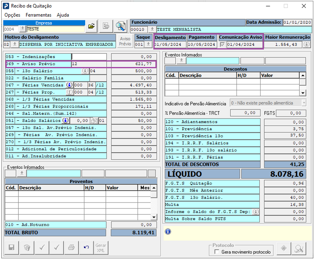The image size is (315, 260).
Task: Open the Motivo do Desligamento lookup arrow
Action: (15, 45)
